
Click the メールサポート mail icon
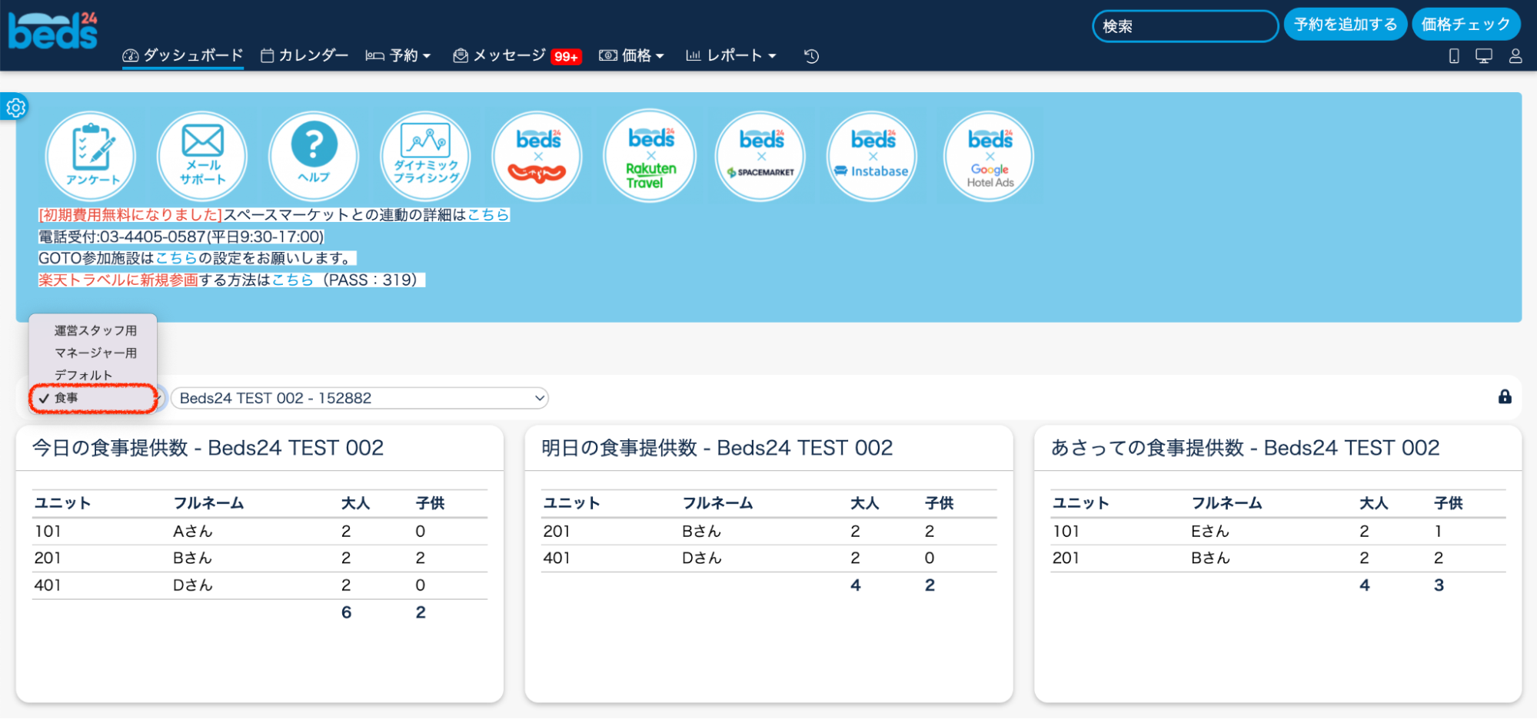202,156
